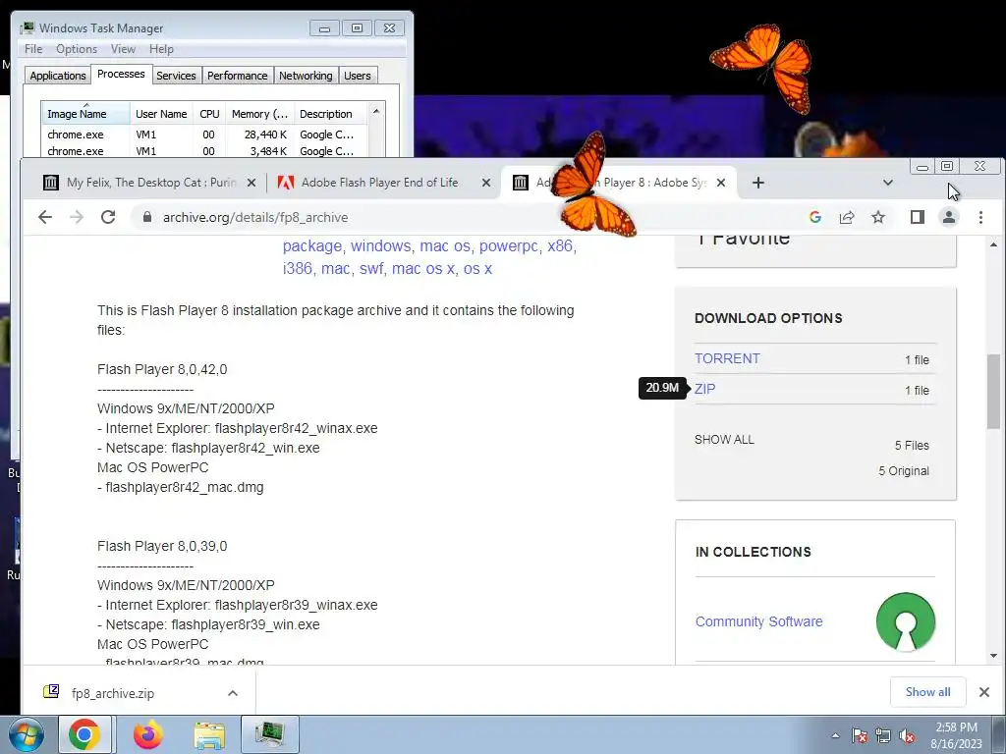Click the page scrollbar up arrow
The image size is (1006, 754).
994,244
